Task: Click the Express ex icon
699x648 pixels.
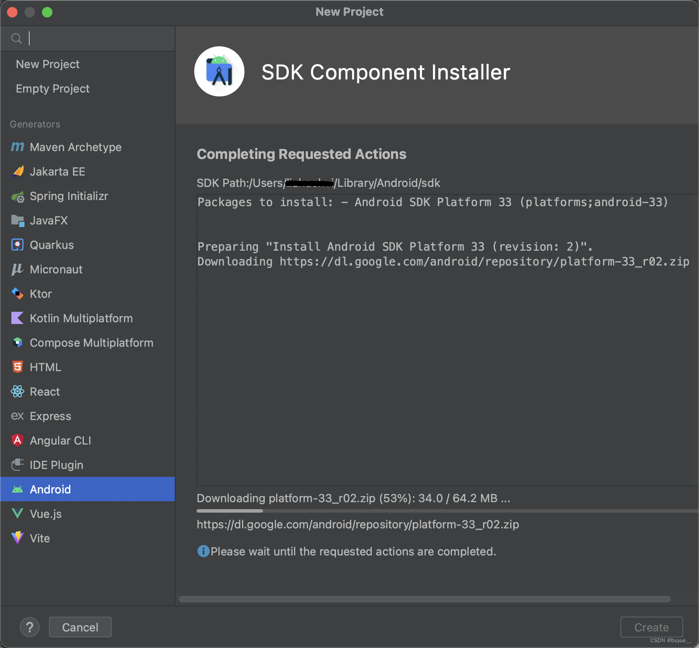Action: pyautogui.click(x=17, y=416)
